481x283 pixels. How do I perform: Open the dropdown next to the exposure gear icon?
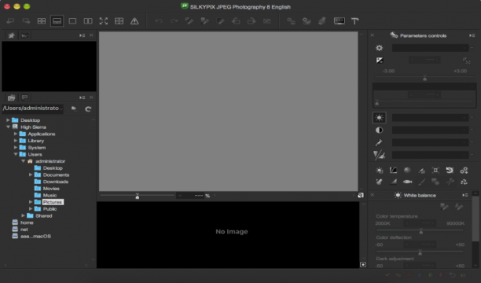431,48
